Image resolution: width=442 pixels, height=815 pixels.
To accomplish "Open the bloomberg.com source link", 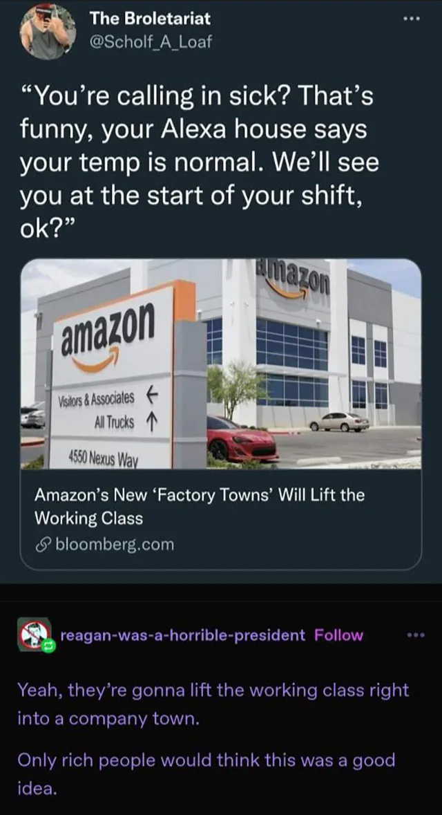I will point(114,544).
